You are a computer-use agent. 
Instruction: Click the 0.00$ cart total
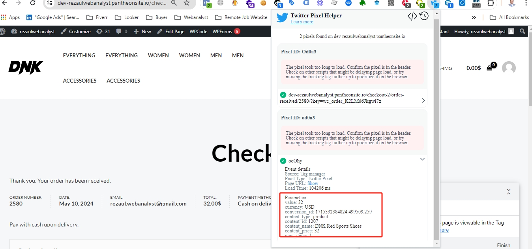coord(474,68)
